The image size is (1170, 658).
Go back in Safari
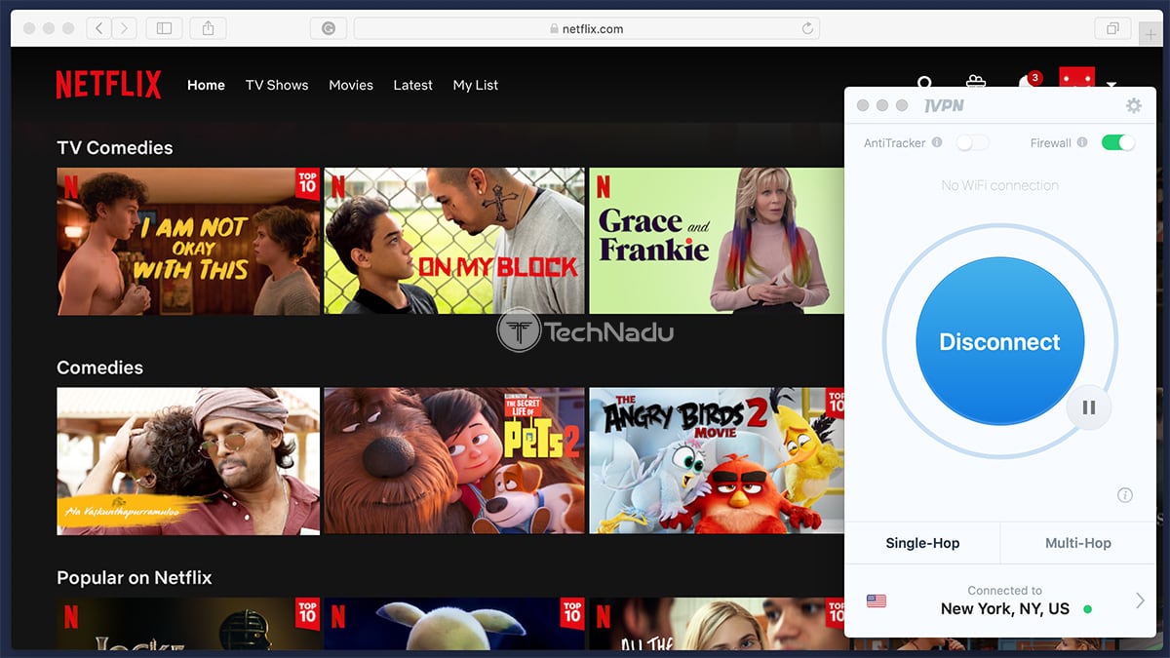98,28
